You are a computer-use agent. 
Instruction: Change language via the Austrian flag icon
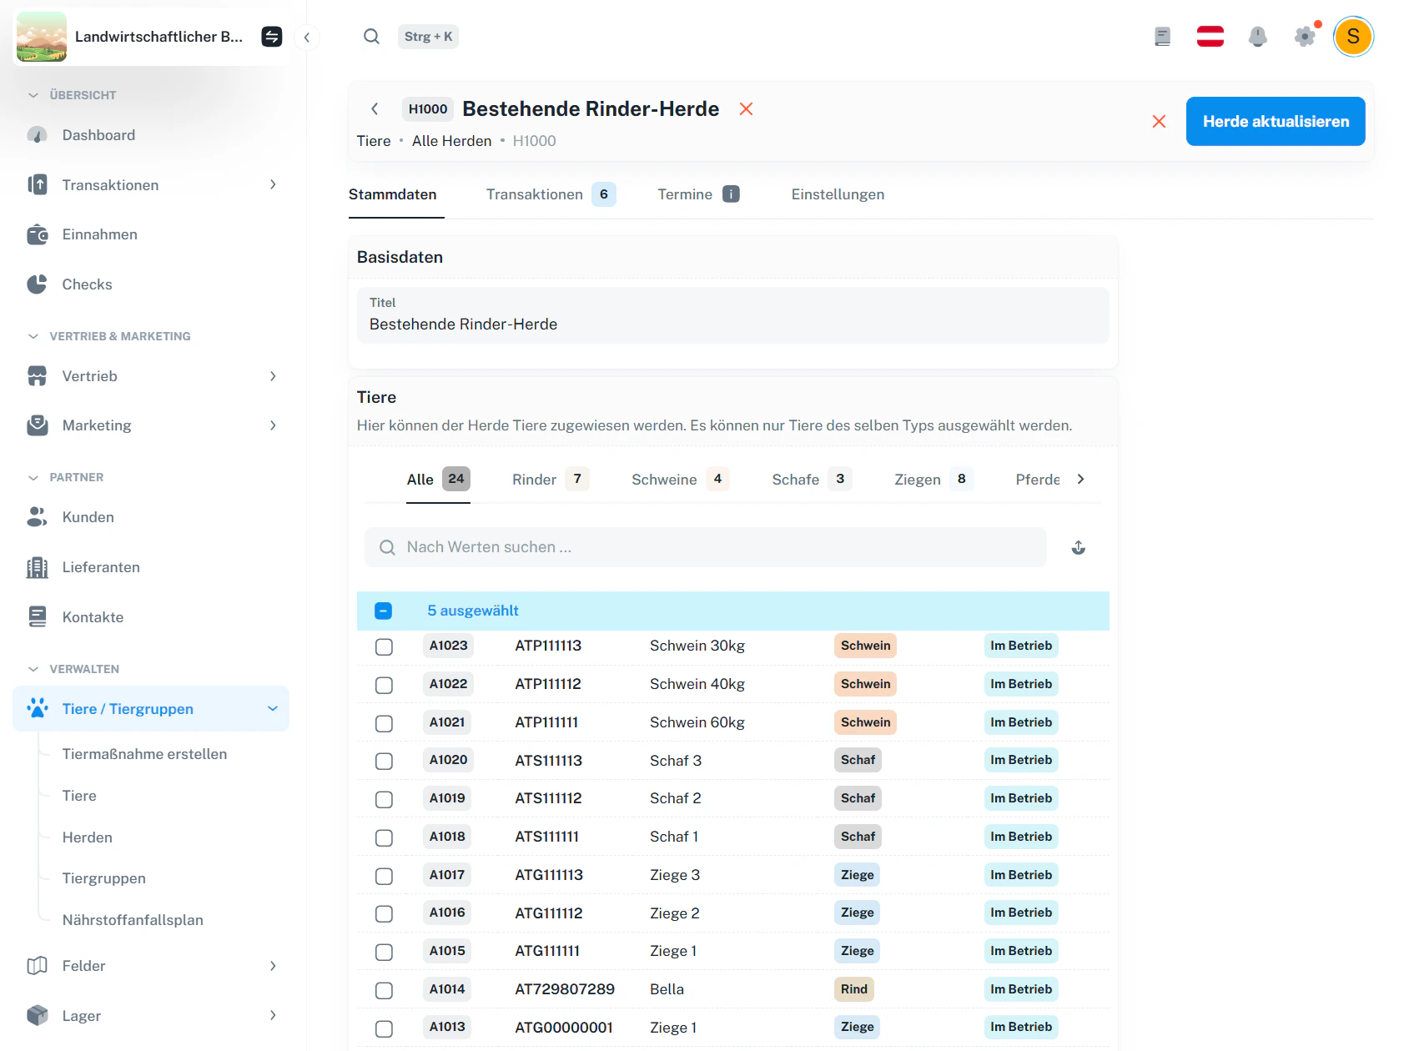click(1210, 37)
